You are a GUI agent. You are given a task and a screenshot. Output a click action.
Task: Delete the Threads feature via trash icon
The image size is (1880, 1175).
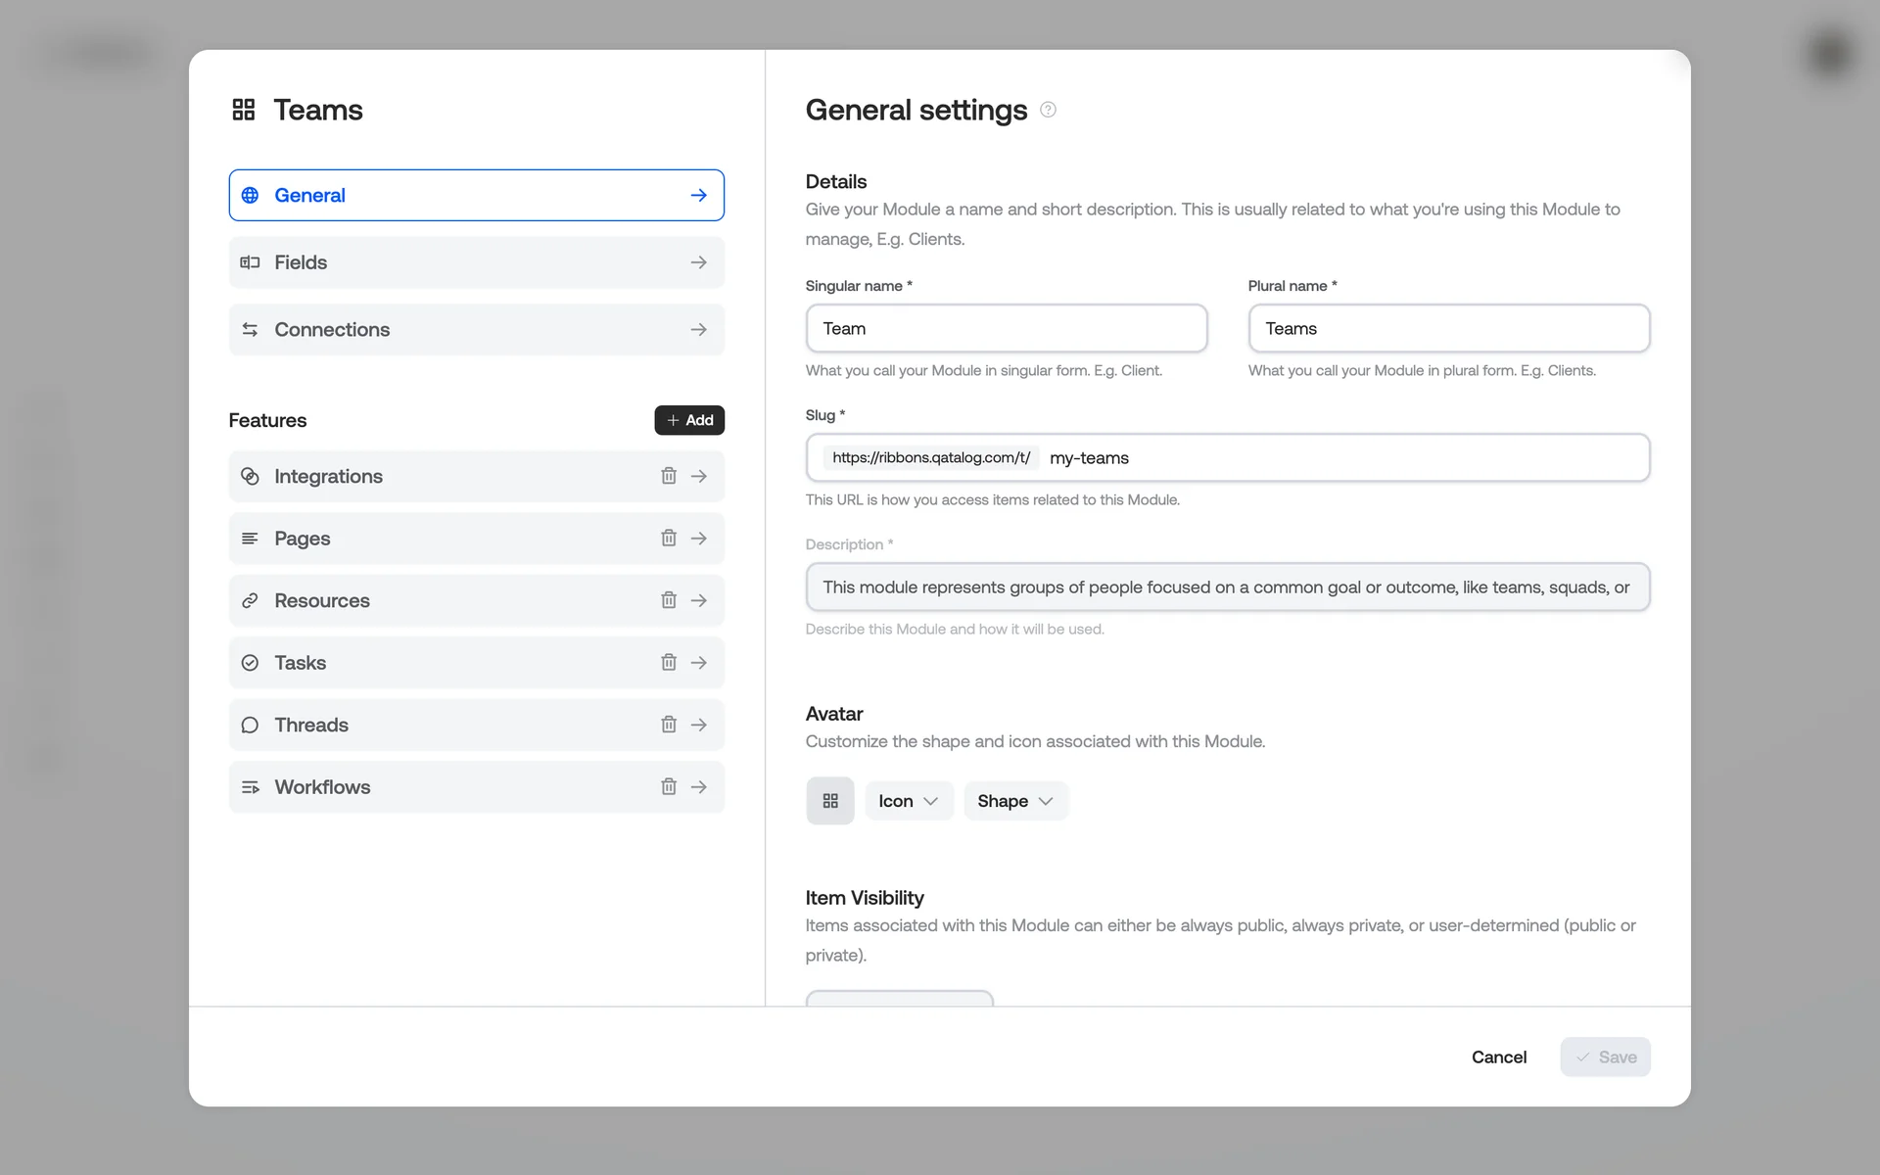[x=668, y=725]
